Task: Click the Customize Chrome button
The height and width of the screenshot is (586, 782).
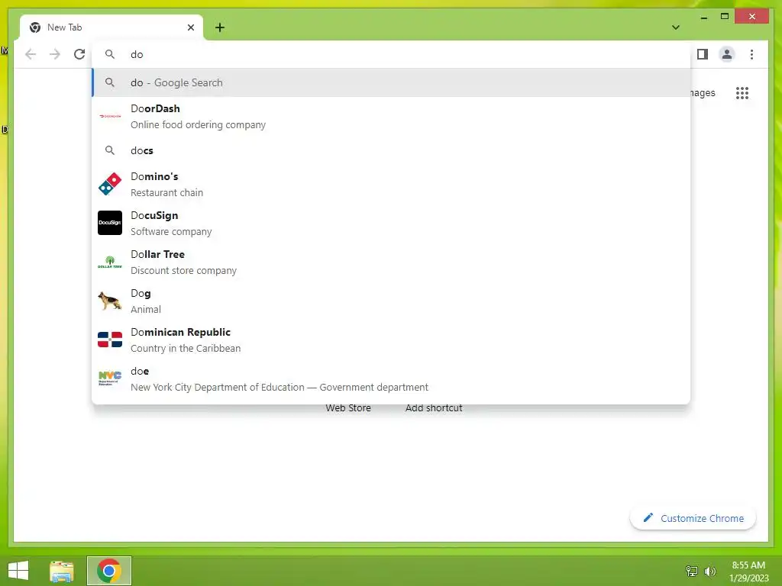Action: pyautogui.click(x=693, y=518)
